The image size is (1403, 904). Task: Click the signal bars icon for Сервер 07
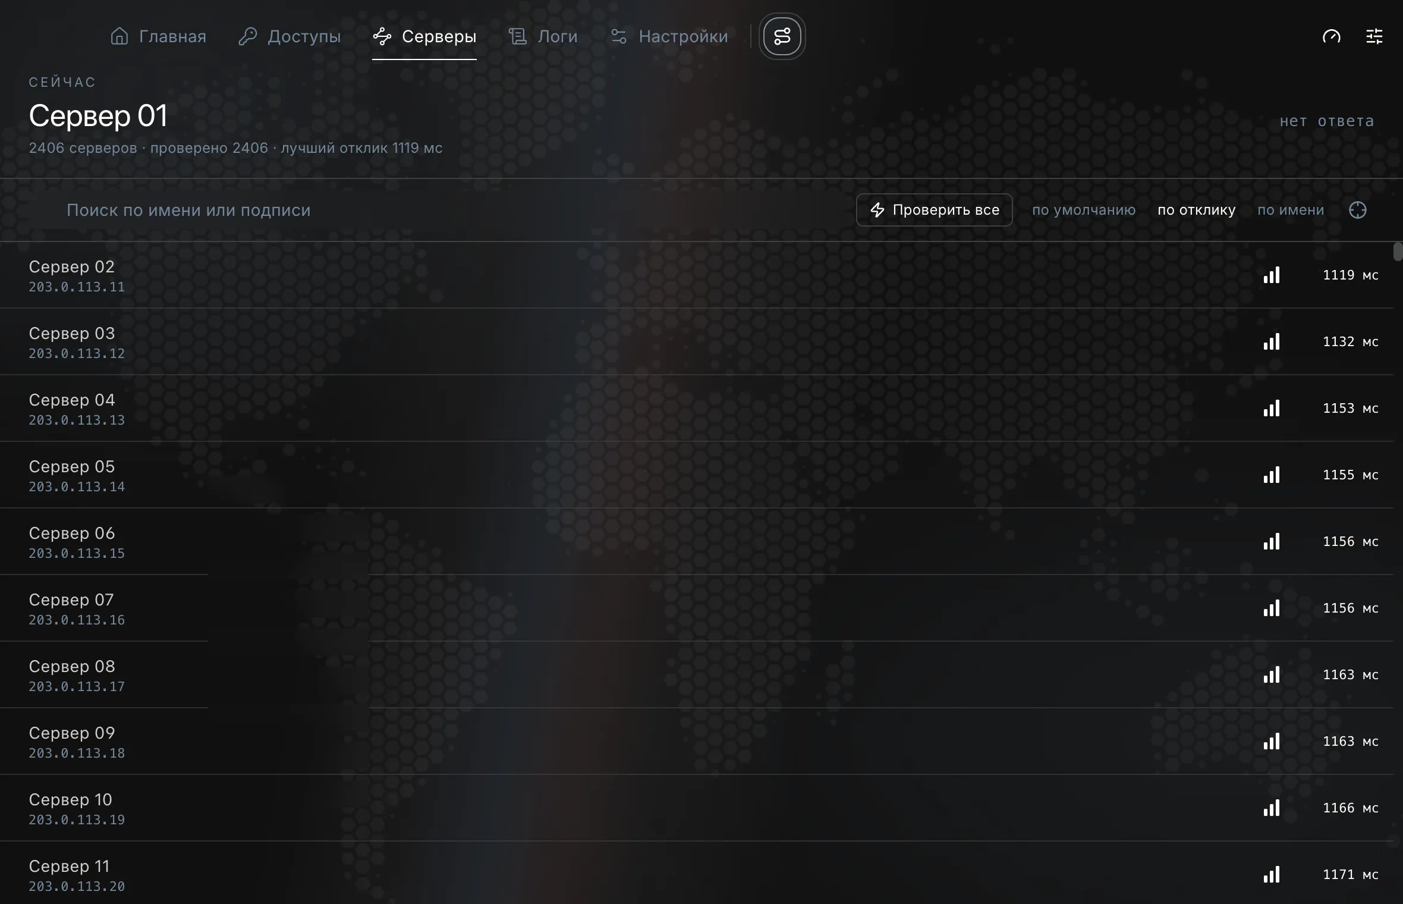click(1272, 608)
